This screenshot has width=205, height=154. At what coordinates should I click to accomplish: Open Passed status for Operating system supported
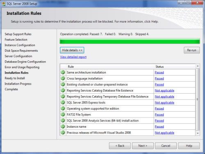[x=159, y=108]
